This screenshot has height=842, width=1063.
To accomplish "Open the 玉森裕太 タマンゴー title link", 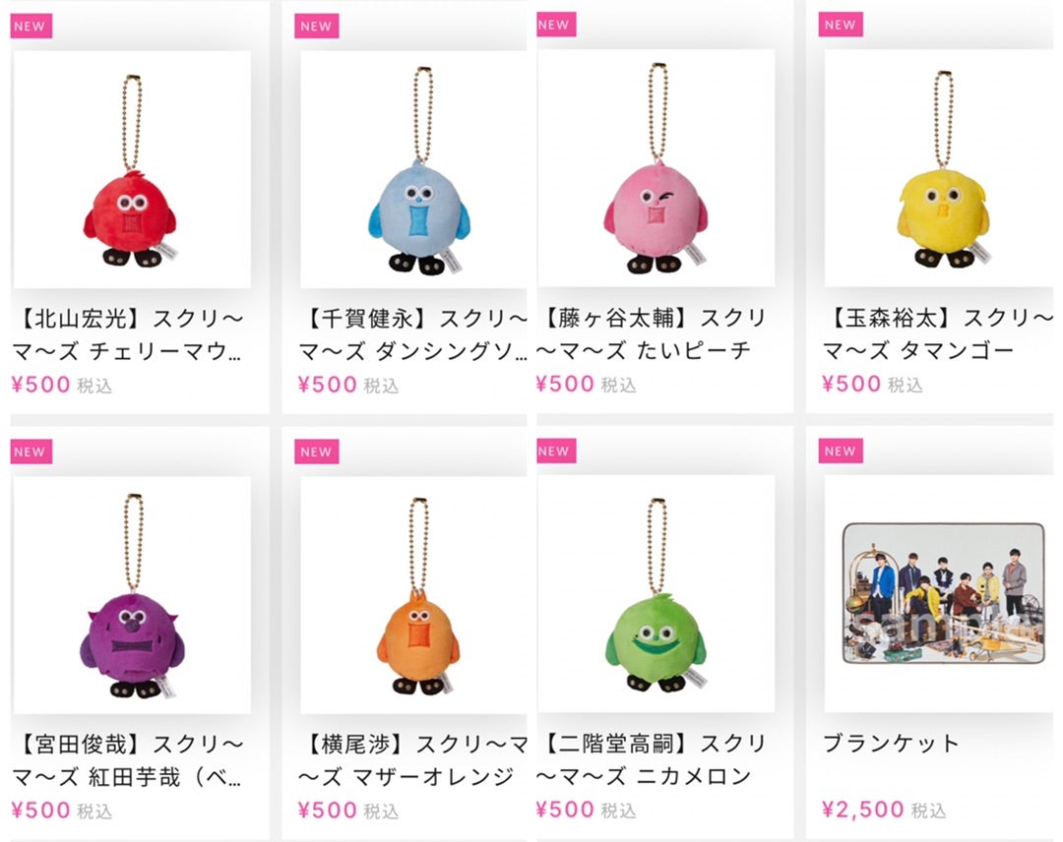I will point(938,334).
